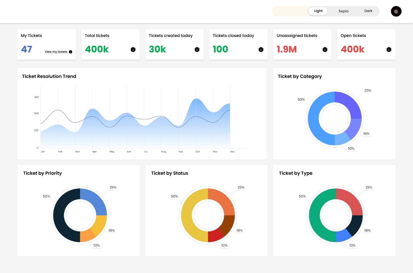This screenshot has width=413, height=273.
Task: Select the My Tickets count 47
Action: pyautogui.click(x=27, y=49)
